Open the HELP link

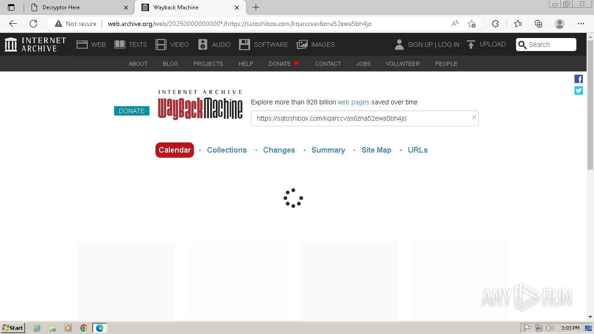(246, 64)
